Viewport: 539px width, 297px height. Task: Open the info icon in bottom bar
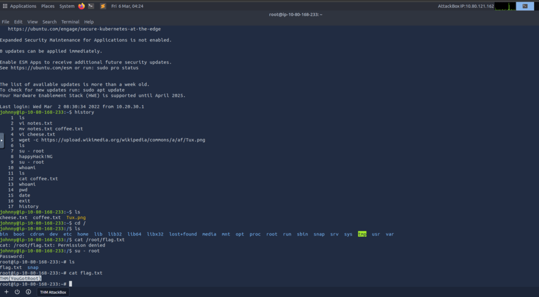[x=28, y=292]
